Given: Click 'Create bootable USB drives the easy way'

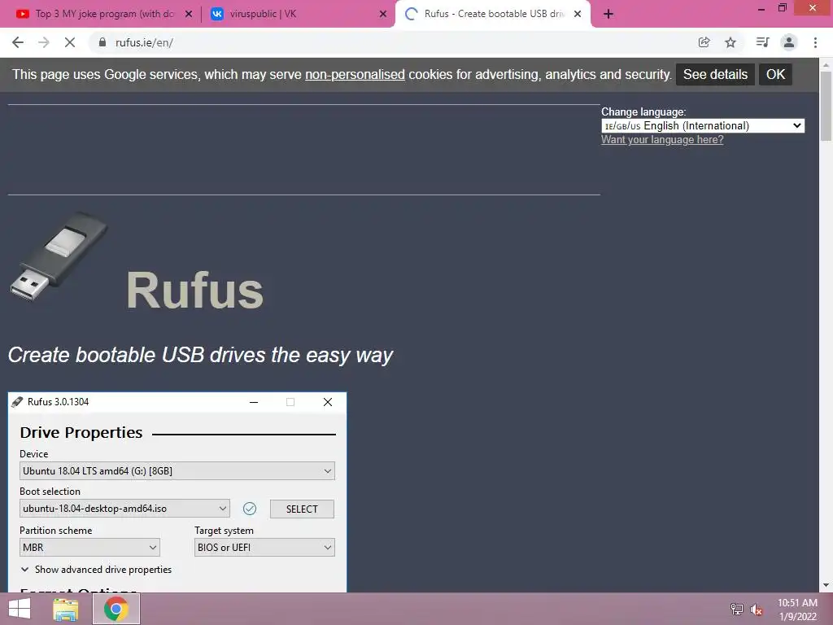Looking at the screenshot, I should [200, 355].
